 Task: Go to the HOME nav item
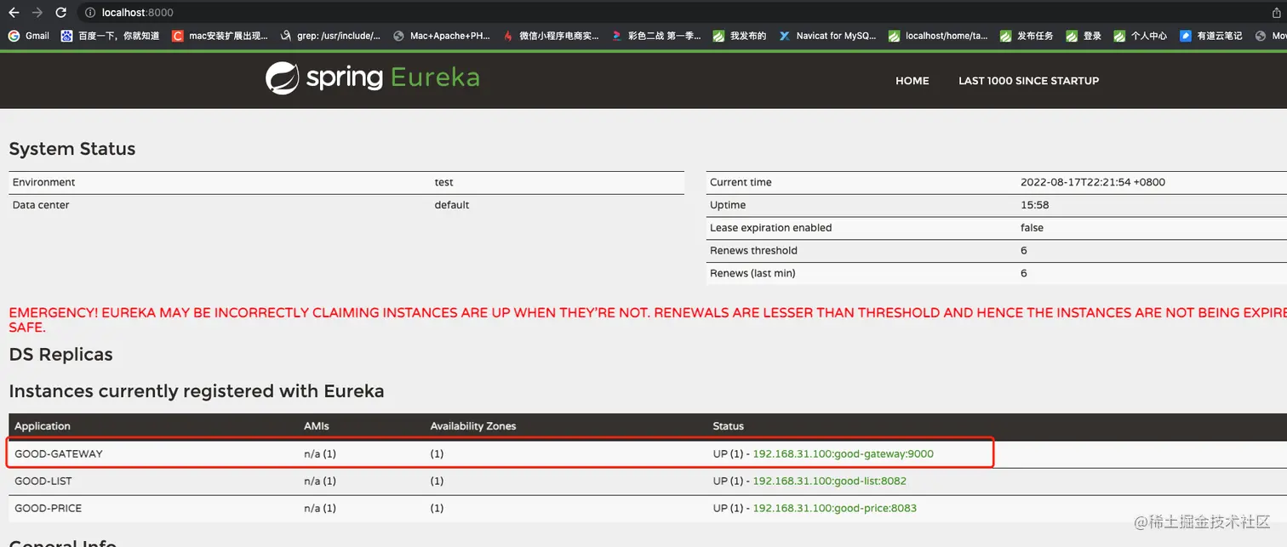click(x=912, y=81)
